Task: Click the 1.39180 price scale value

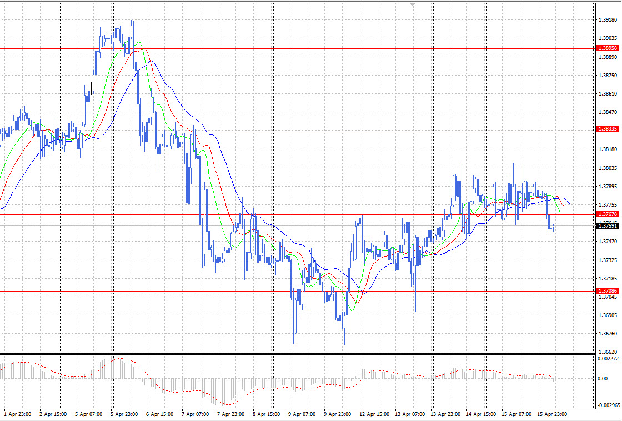Action: (608, 20)
